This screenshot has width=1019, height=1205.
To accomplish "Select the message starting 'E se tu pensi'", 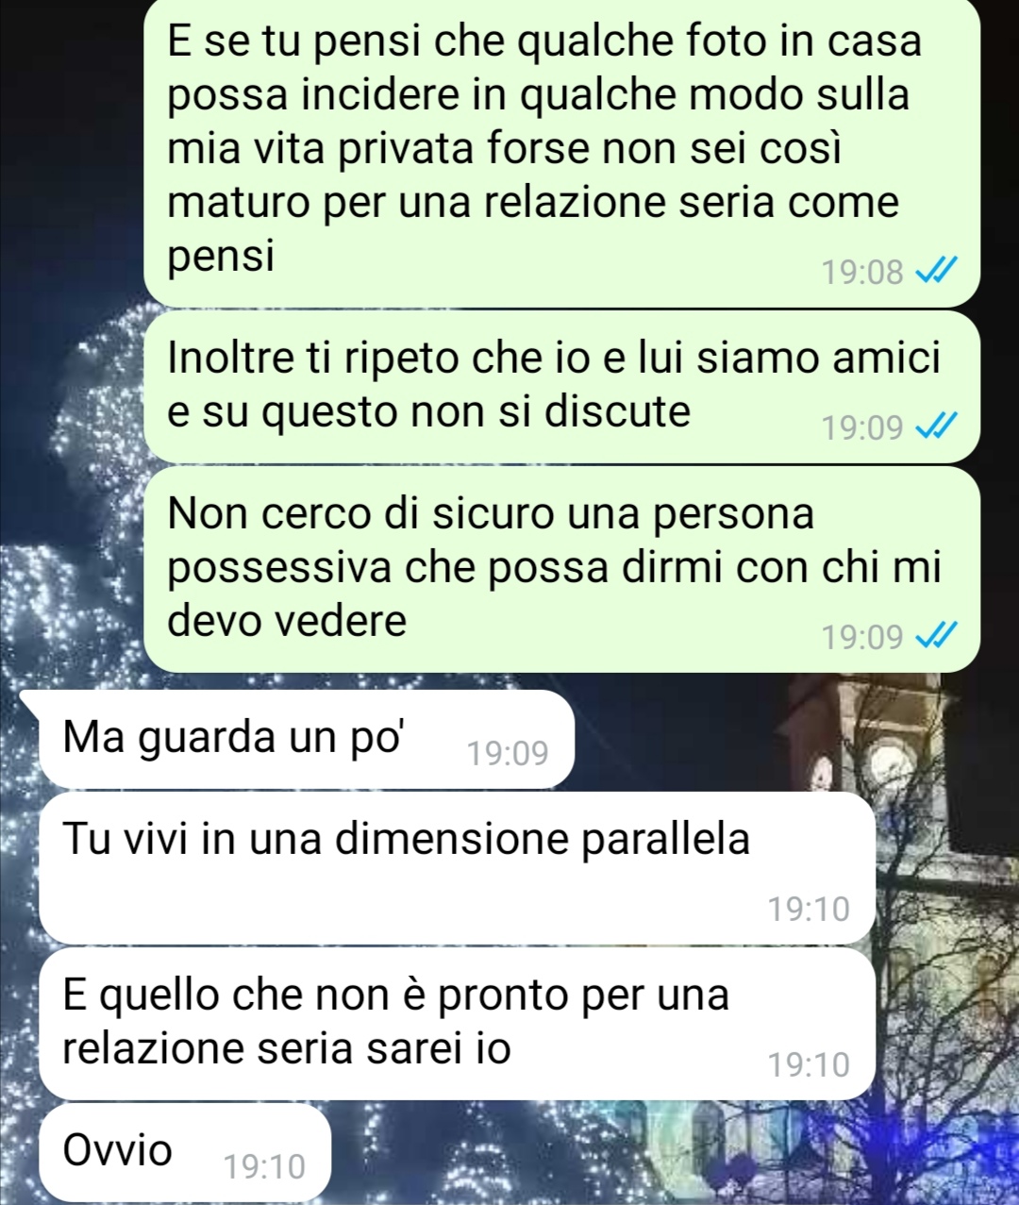I will 561,151.
